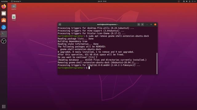This screenshot has height=110, width=197.
Task: Click the microphone icon in system tray
Action: tap(190, 1)
